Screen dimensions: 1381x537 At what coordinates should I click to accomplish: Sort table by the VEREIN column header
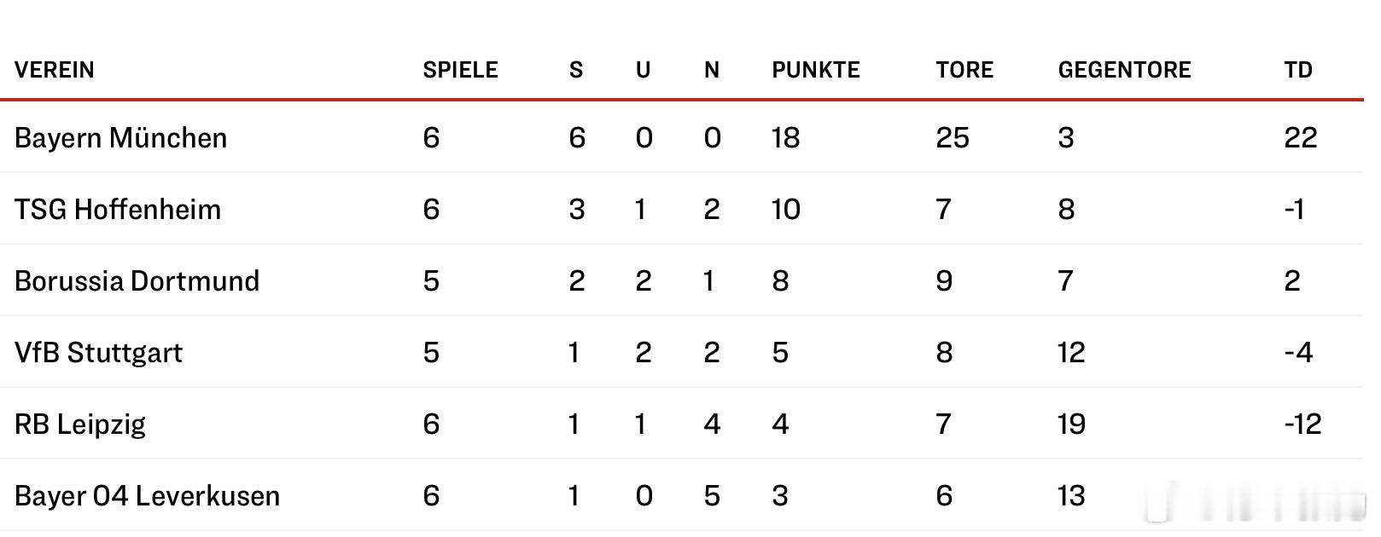[55, 70]
